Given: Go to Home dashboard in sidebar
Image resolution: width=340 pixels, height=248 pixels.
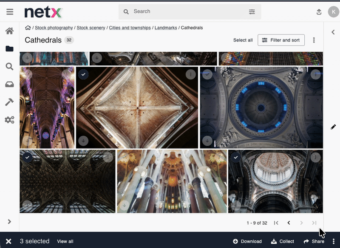Looking at the screenshot, I should pyautogui.click(x=9, y=31).
